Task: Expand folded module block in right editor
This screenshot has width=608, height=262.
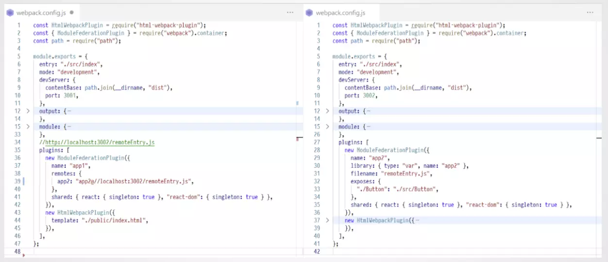Action: click(327, 127)
